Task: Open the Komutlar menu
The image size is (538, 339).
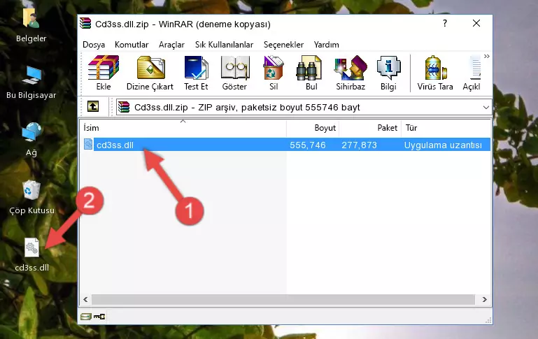Action: 132,45
